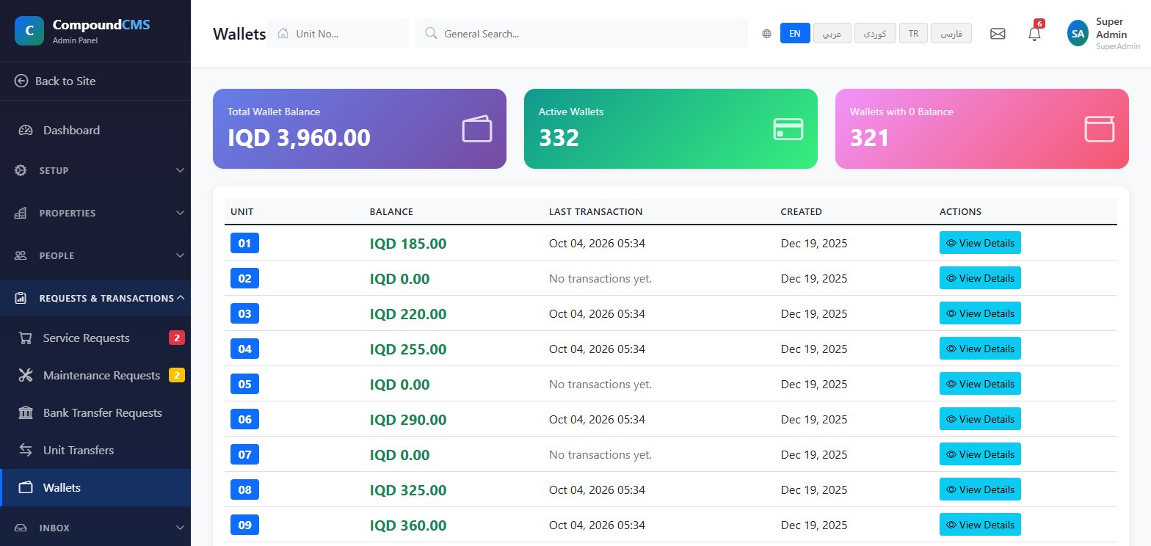This screenshot has height=546, width=1151.
Task: Switch language to TR
Action: point(913,34)
